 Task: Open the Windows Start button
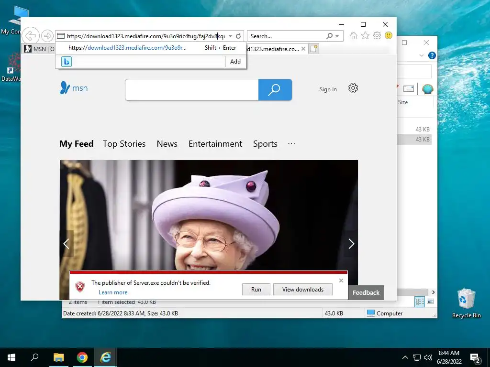[11, 357]
